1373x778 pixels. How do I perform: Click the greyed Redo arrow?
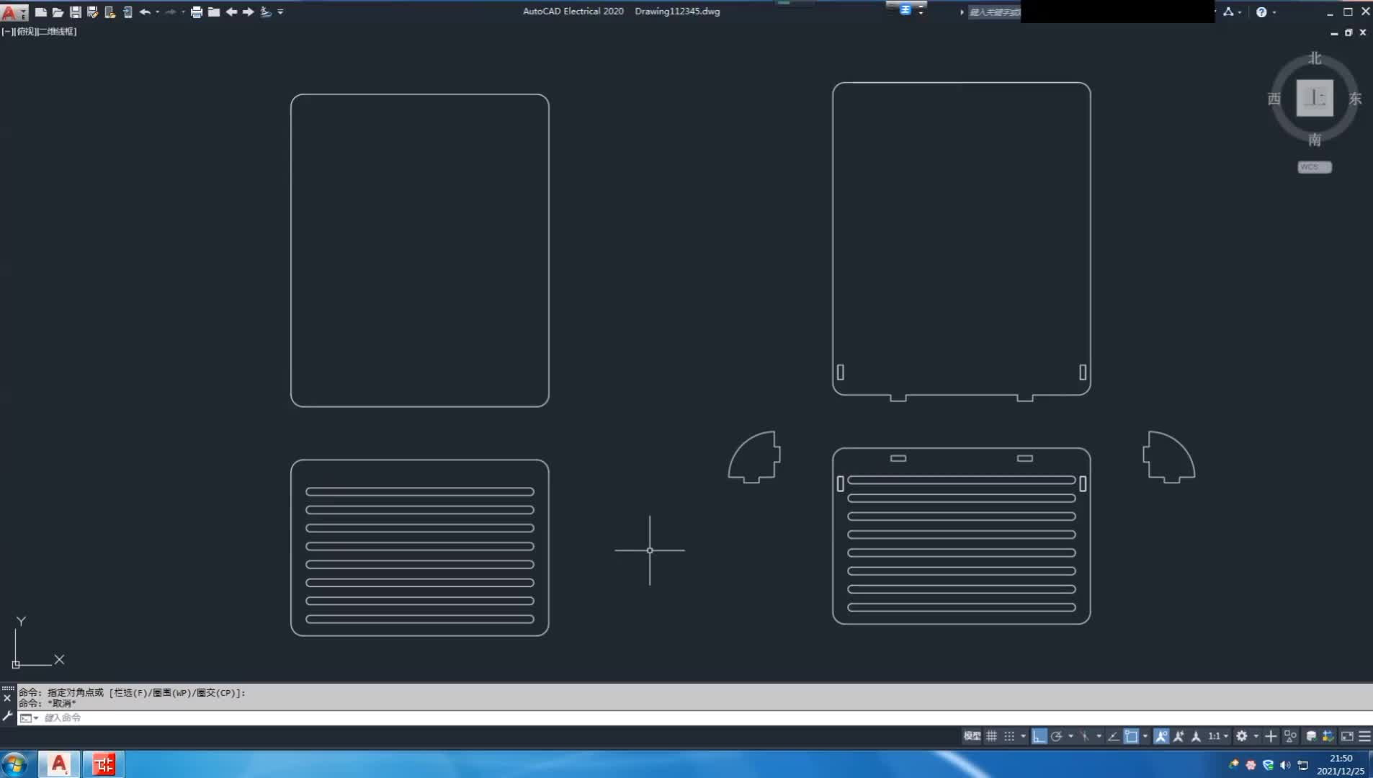click(171, 12)
